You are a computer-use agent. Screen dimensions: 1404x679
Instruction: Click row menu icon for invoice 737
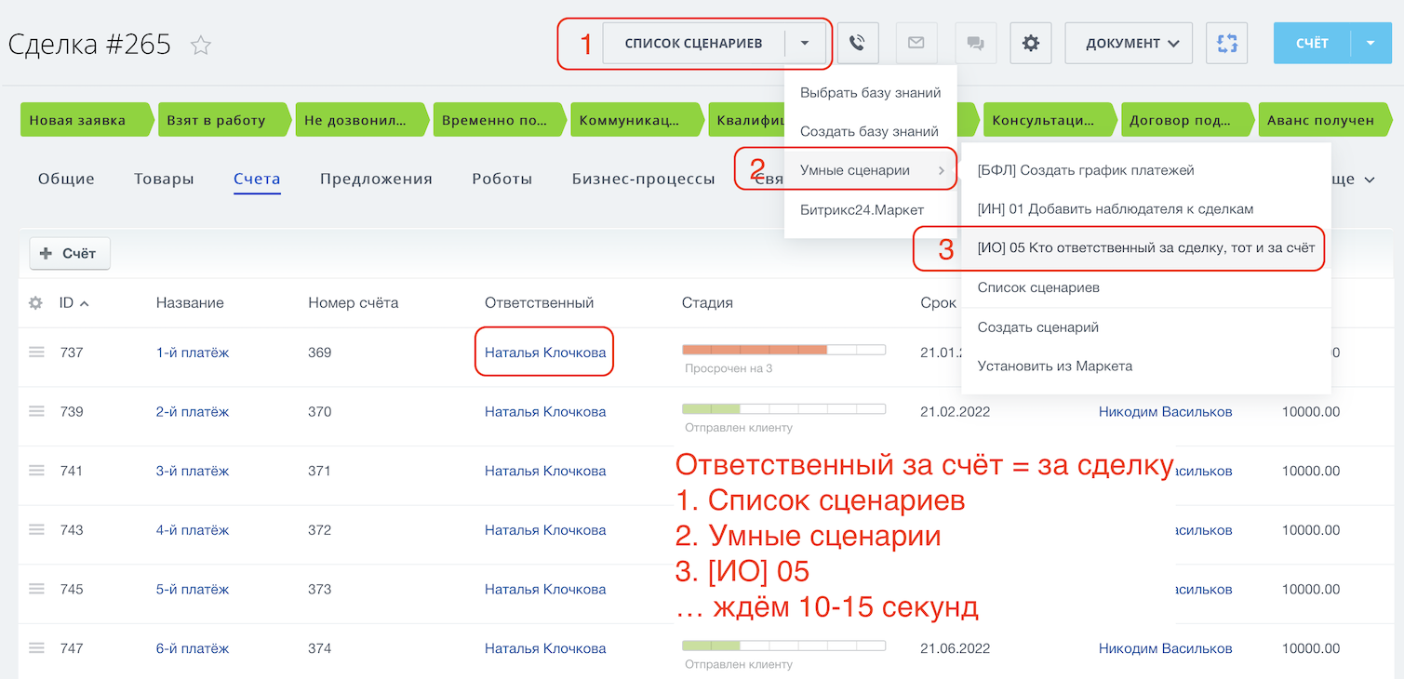point(36,352)
